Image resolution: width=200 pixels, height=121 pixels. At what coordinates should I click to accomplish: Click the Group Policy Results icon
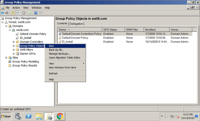click(10, 66)
